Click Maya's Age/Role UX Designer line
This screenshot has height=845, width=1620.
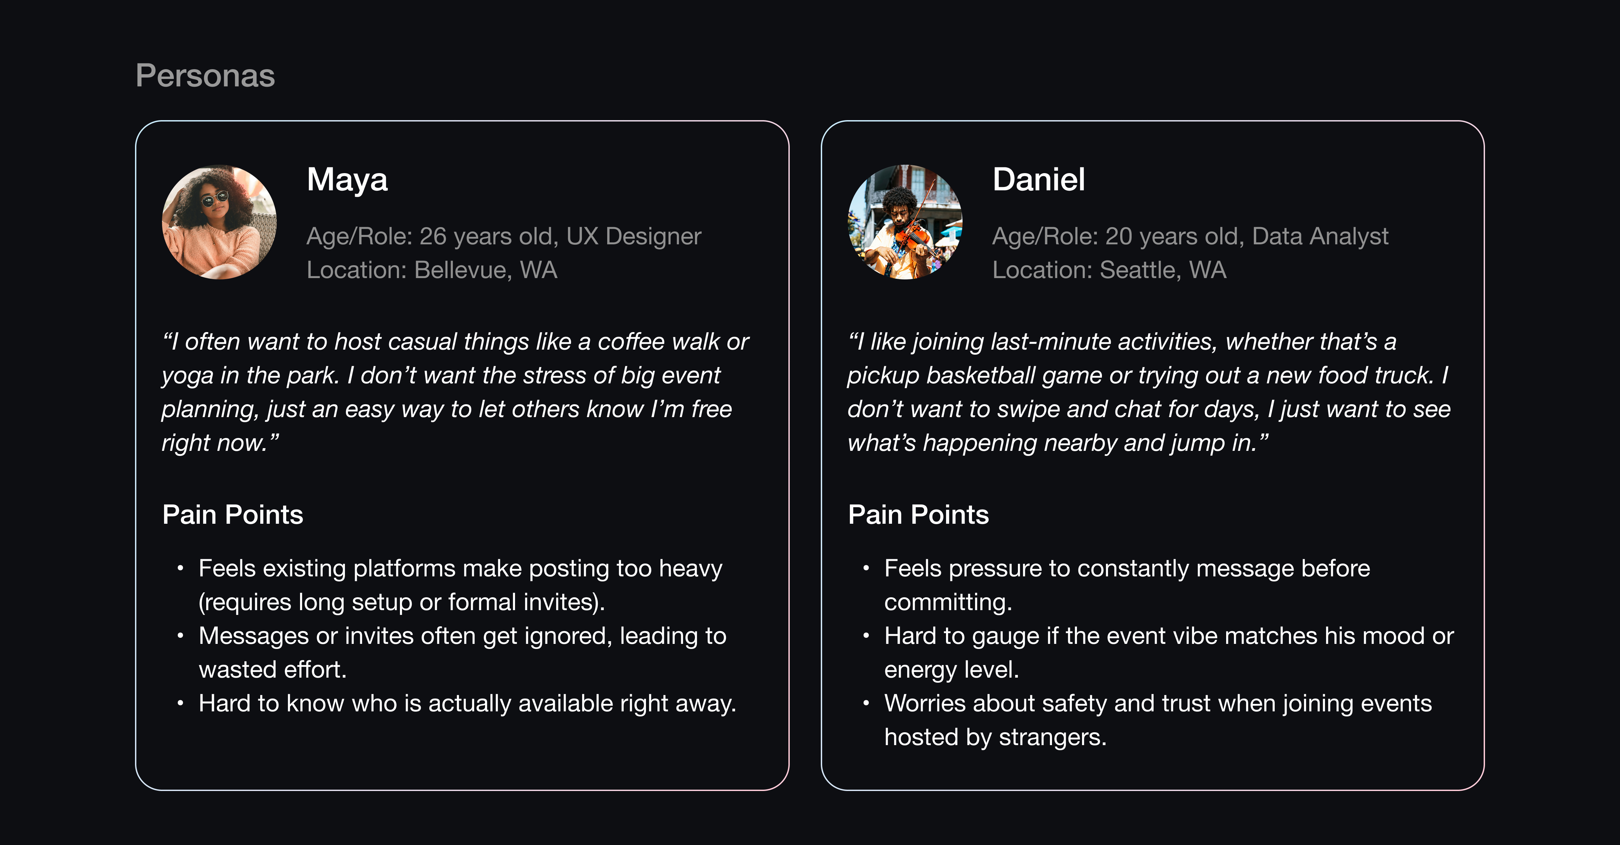503,237
